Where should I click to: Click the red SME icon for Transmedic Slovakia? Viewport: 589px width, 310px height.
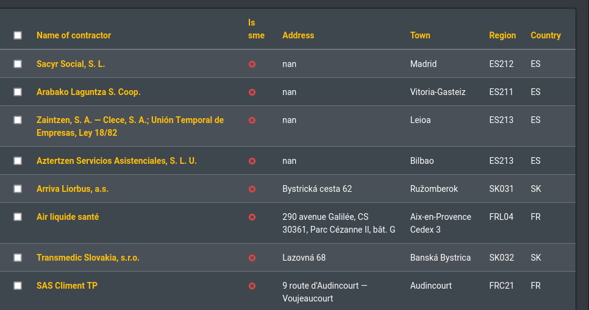pos(252,258)
